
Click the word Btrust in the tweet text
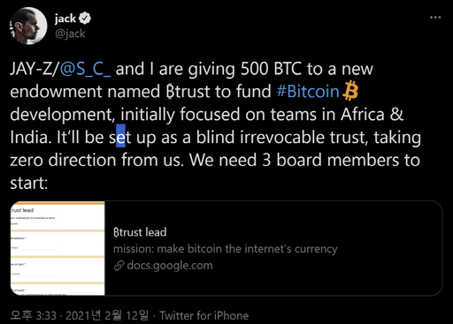pyautogui.click(x=188, y=91)
